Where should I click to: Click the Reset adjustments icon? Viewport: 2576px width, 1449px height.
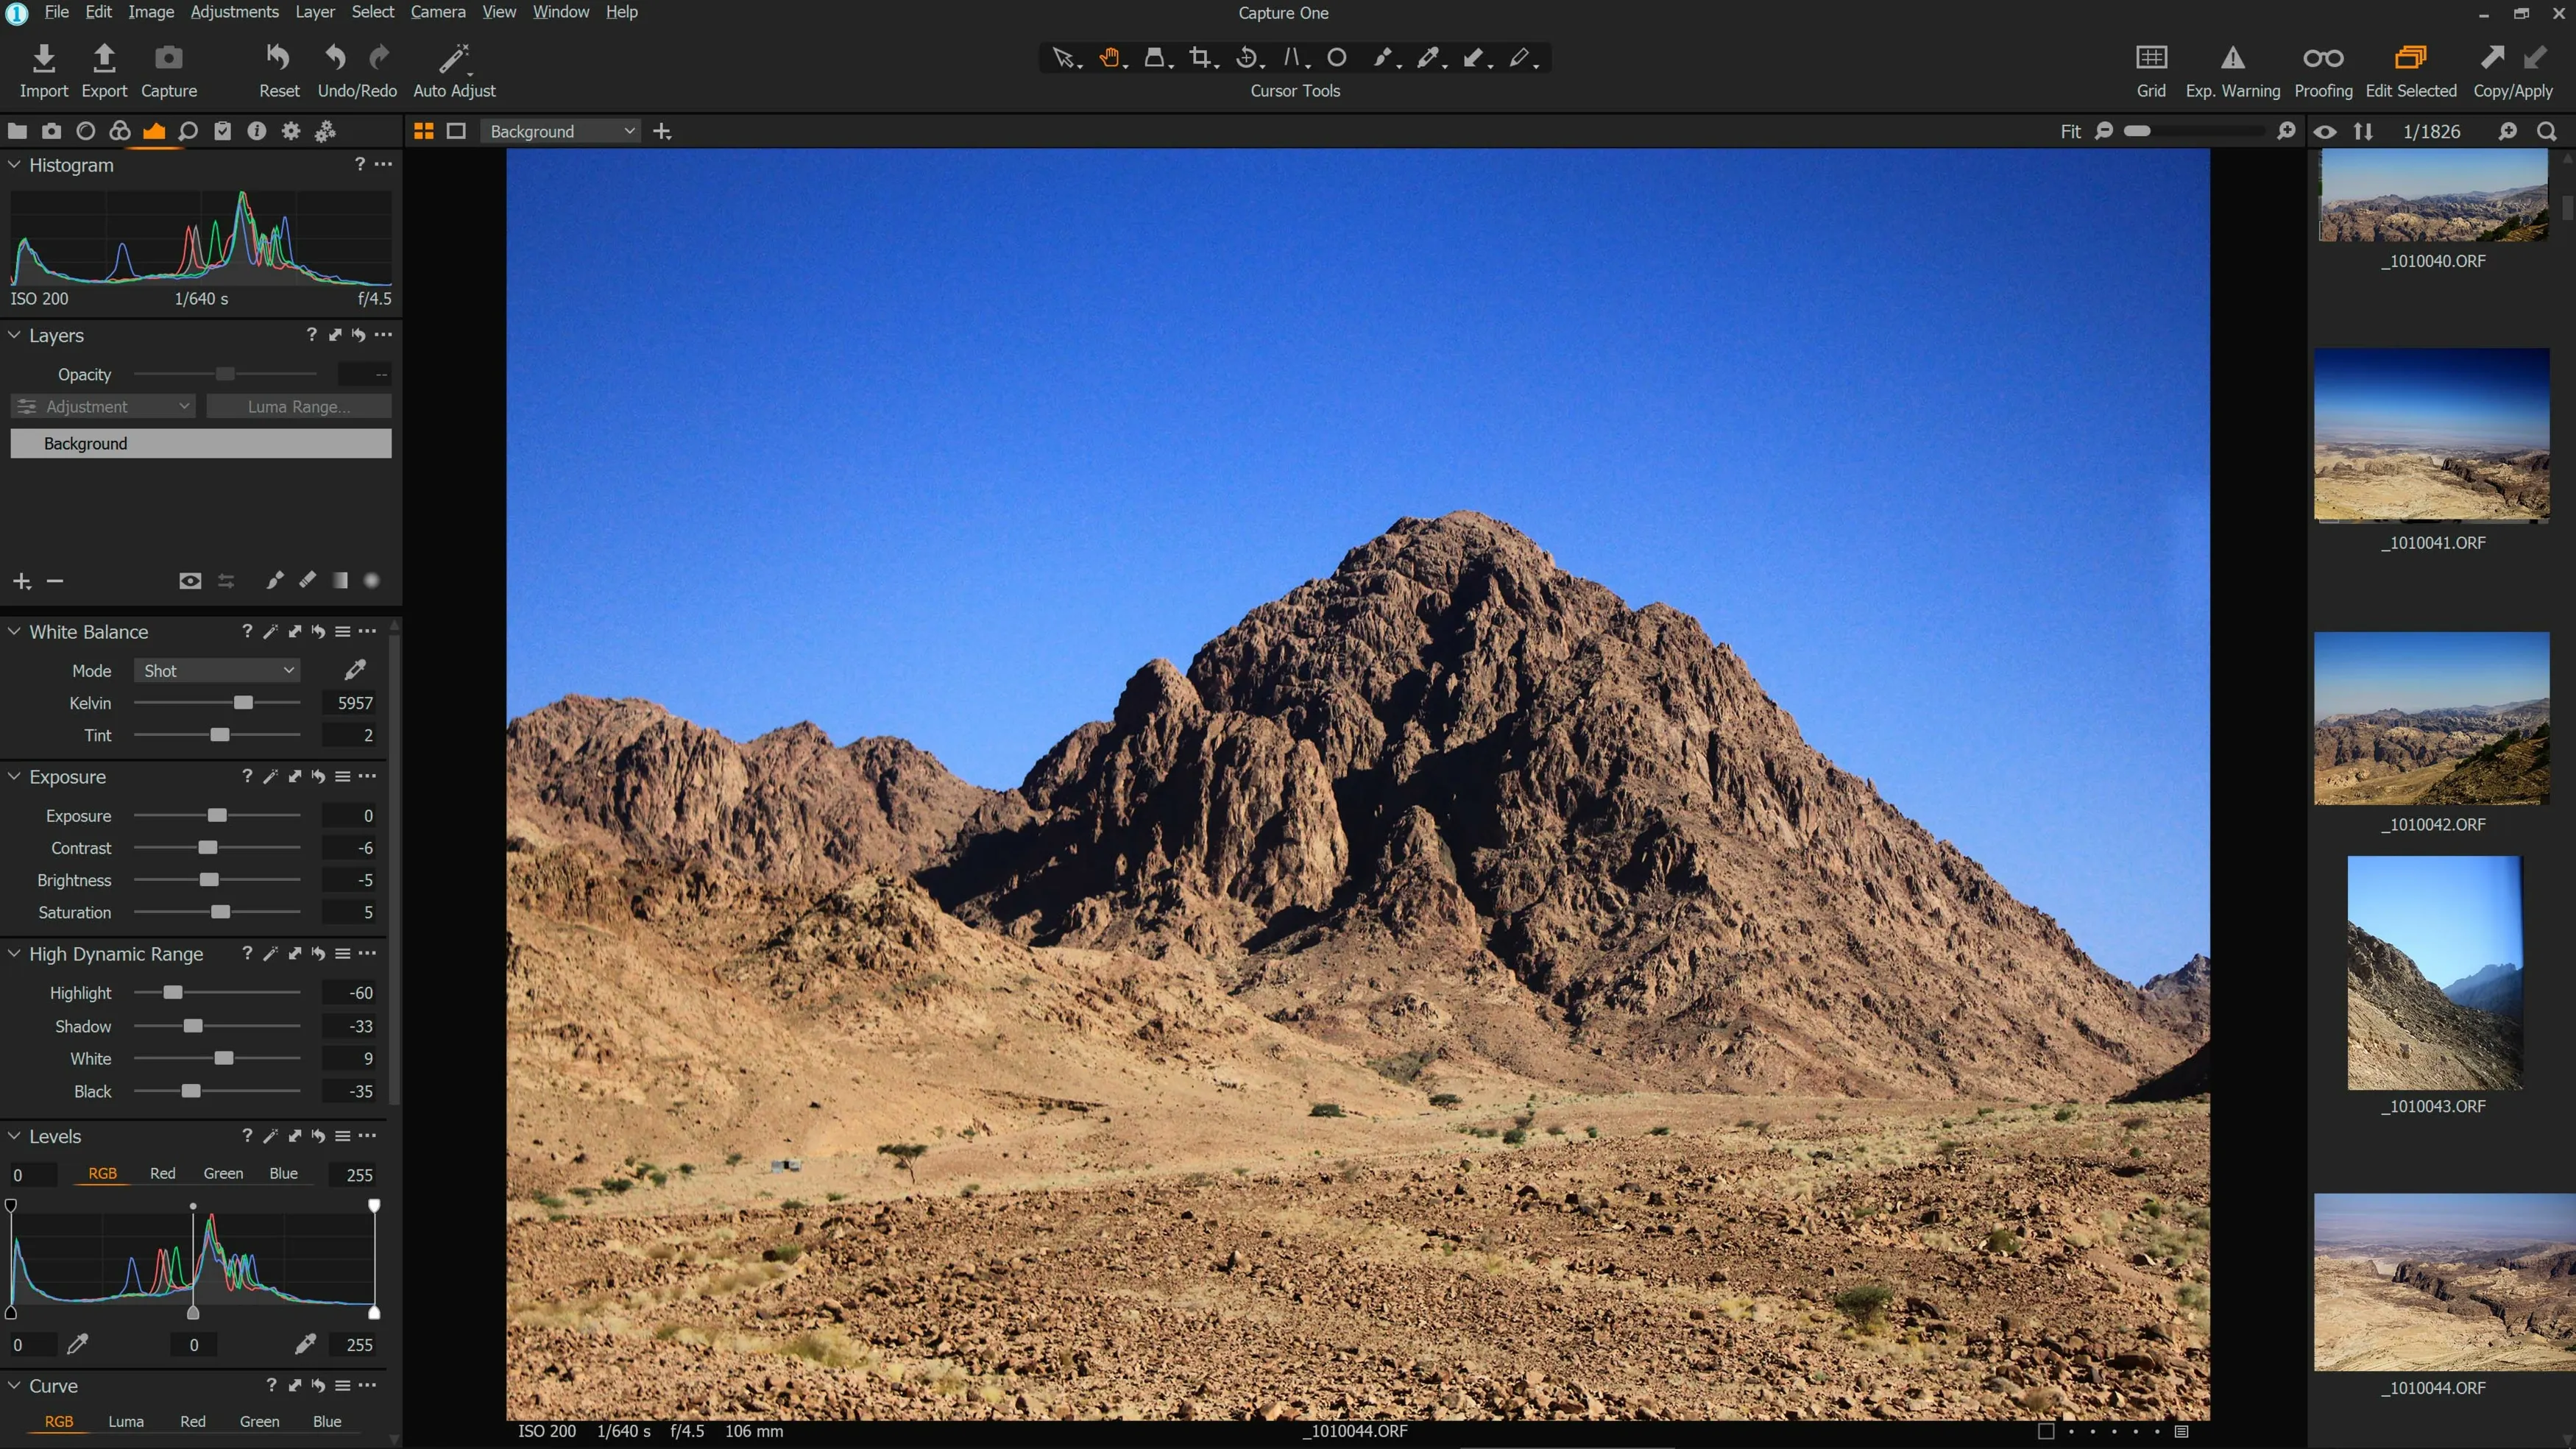pos(279,58)
